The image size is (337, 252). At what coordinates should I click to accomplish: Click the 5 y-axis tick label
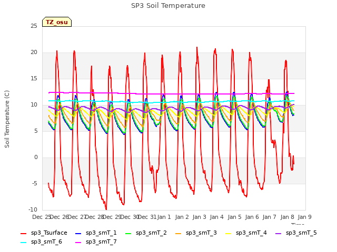click(36, 131)
